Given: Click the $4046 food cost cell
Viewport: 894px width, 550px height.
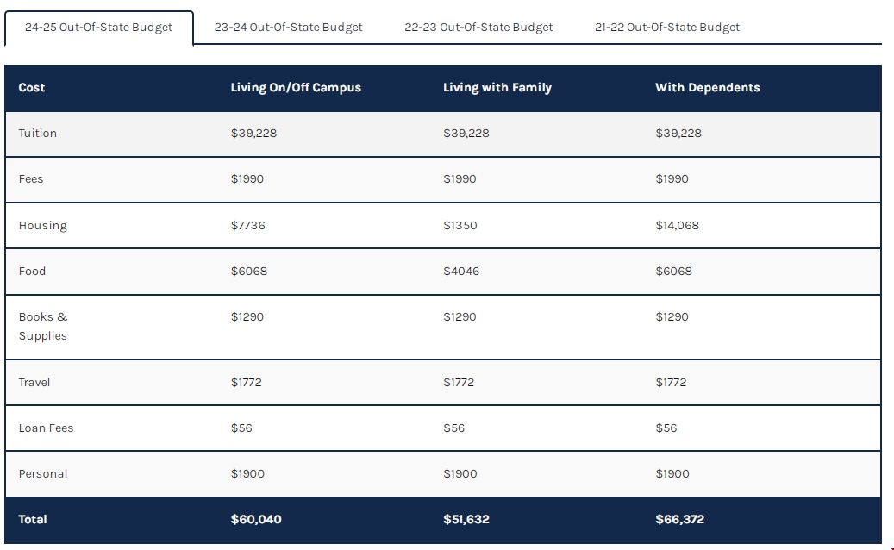Looking at the screenshot, I should pyautogui.click(x=461, y=272).
